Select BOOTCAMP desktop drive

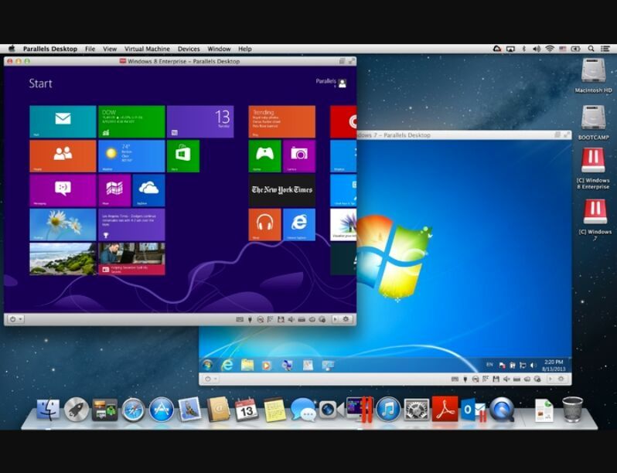[593, 122]
